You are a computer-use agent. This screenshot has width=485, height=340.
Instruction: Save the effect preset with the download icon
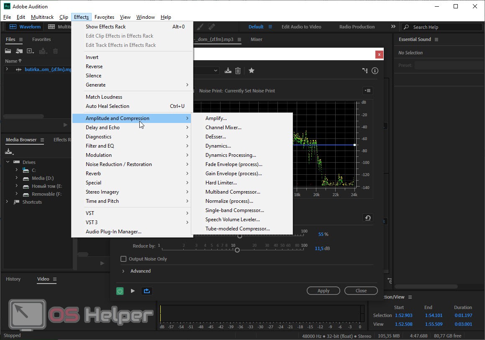[228, 71]
